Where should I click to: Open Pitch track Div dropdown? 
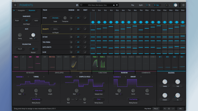pos(78,18)
